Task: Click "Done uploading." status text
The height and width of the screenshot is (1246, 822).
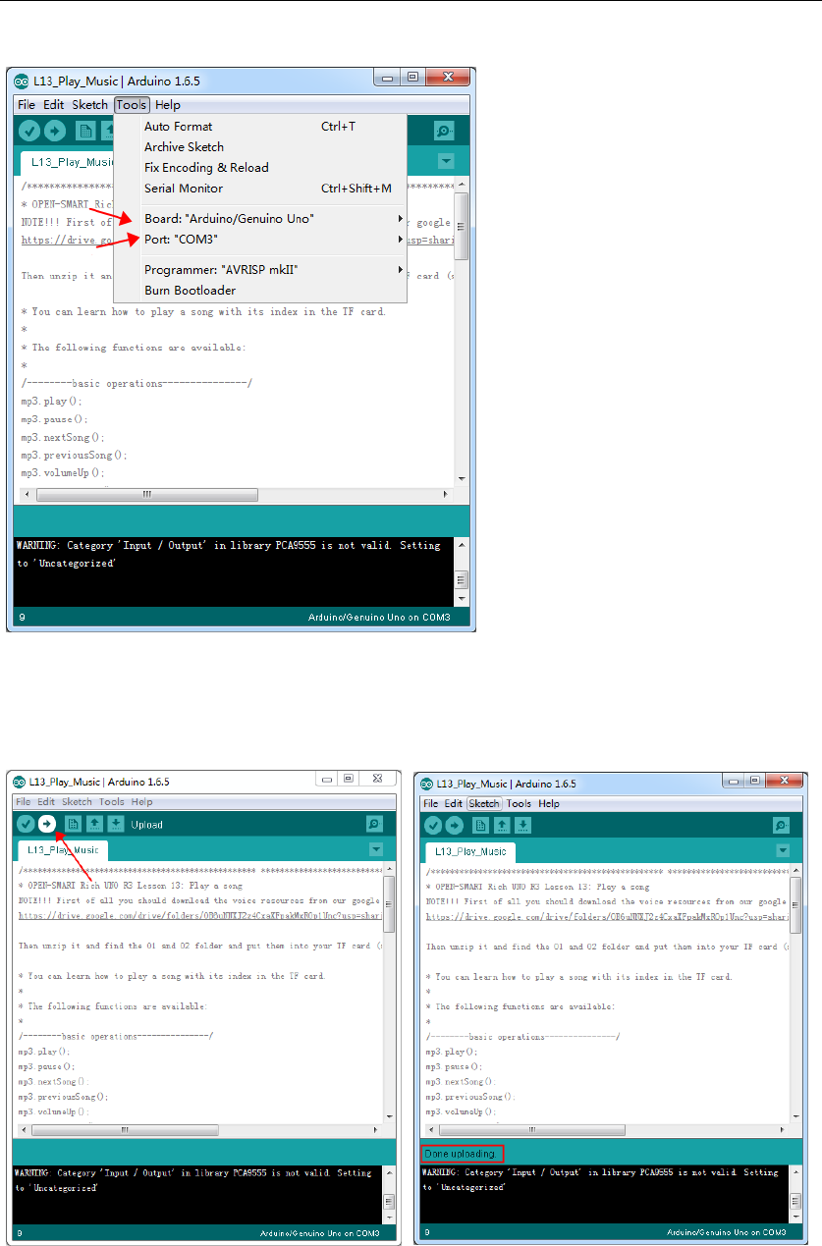Action: coord(462,1153)
